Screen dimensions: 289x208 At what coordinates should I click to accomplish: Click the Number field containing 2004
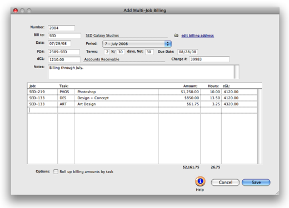[61, 28]
